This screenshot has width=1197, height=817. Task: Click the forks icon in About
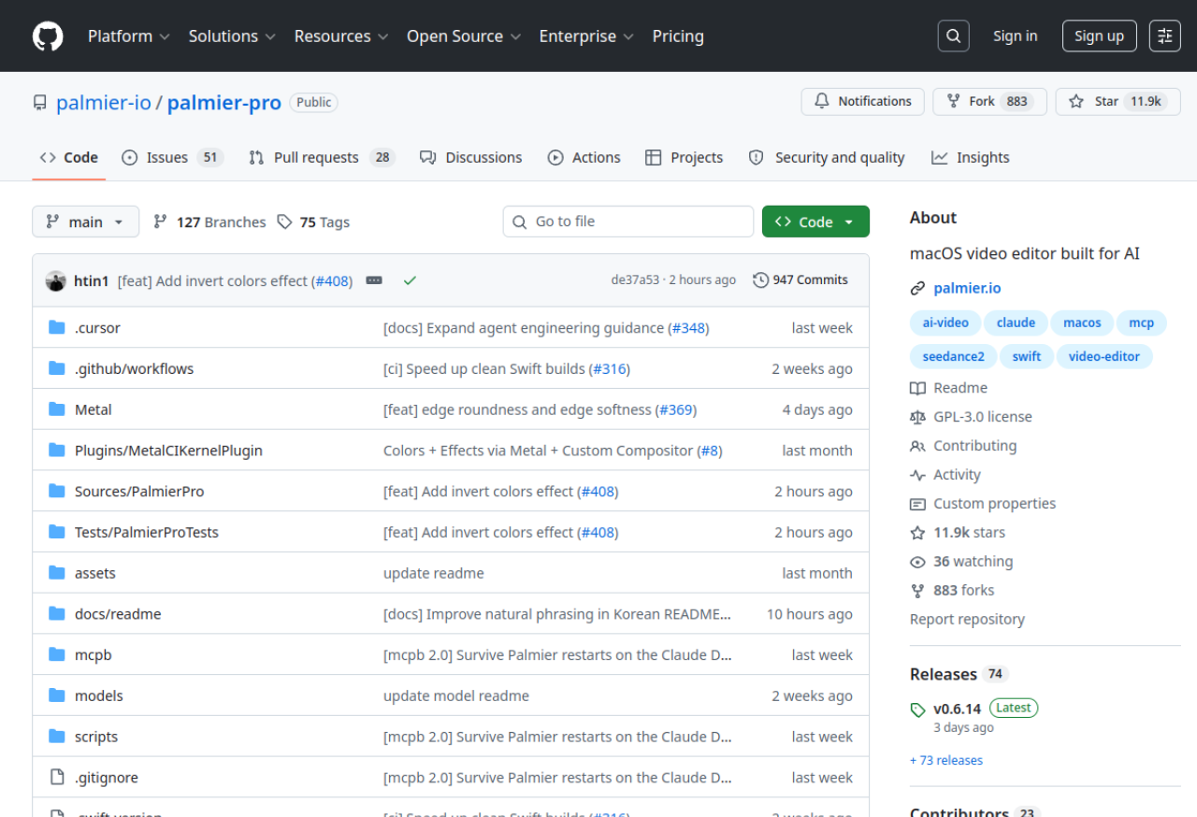pos(917,591)
